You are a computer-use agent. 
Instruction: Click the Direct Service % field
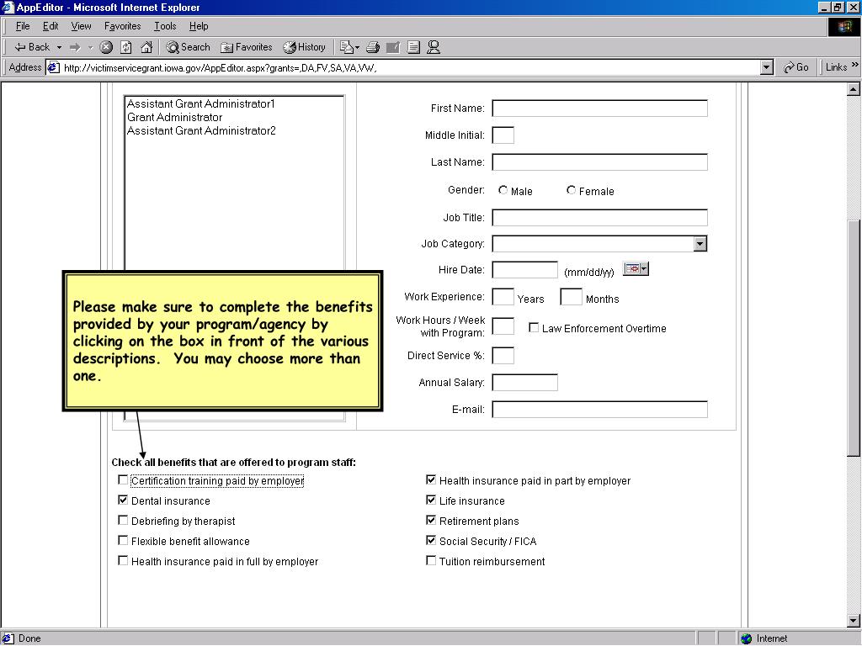tap(503, 356)
